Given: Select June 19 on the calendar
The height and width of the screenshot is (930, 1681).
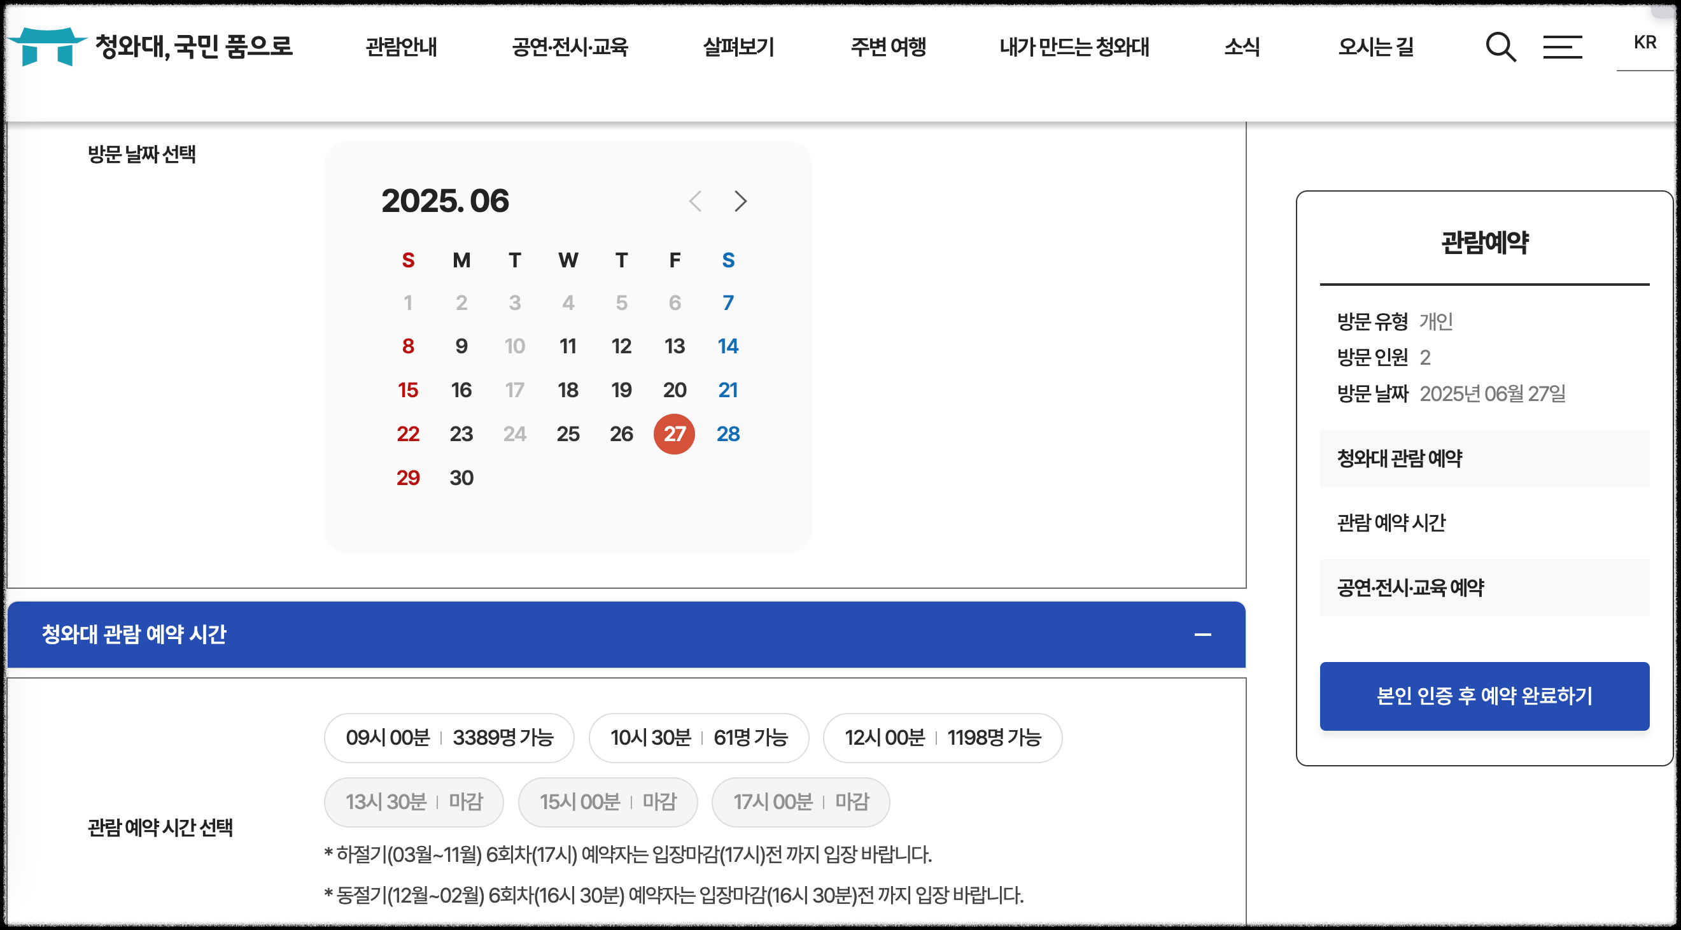Looking at the screenshot, I should (x=621, y=390).
